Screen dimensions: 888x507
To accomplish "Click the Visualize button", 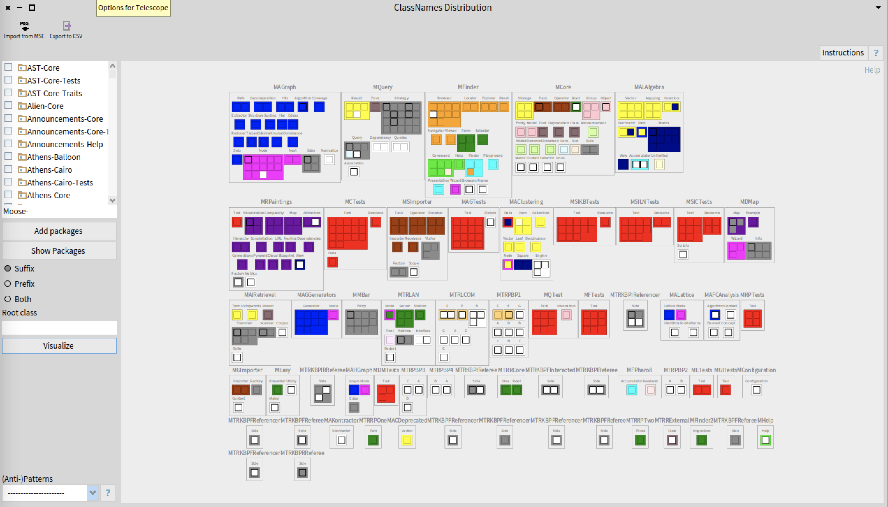I will tap(59, 345).
